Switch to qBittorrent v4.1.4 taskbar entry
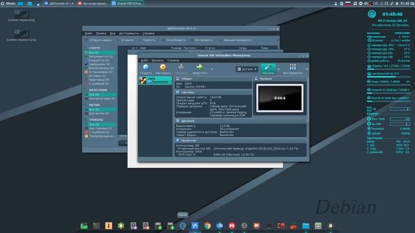This screenshot has height=233, width=415. click(59, 3)
